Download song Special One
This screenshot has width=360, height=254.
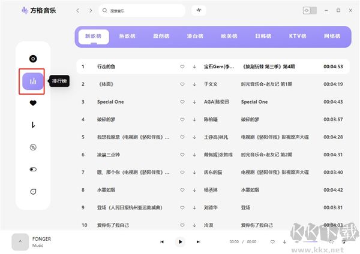[194, 102]
